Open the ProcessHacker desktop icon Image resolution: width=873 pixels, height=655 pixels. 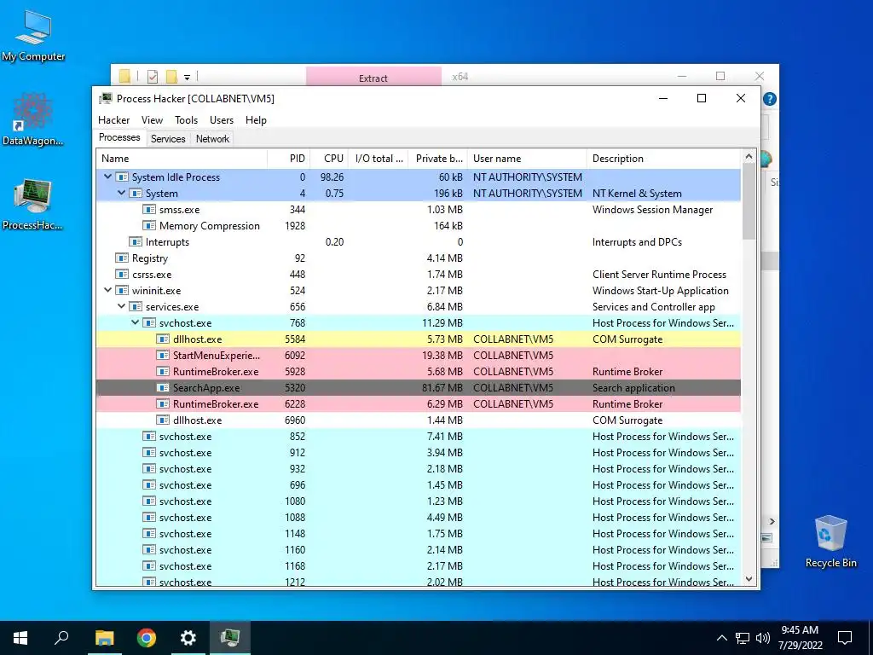(32, 205)
